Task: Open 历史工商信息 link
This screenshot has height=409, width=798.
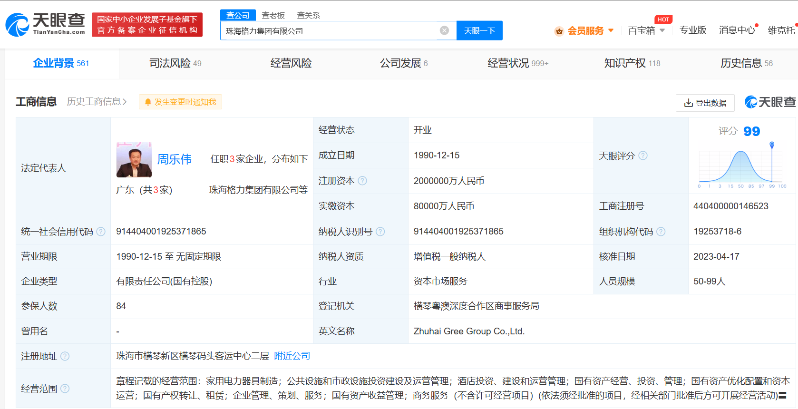Action: (x=97, y=102)
